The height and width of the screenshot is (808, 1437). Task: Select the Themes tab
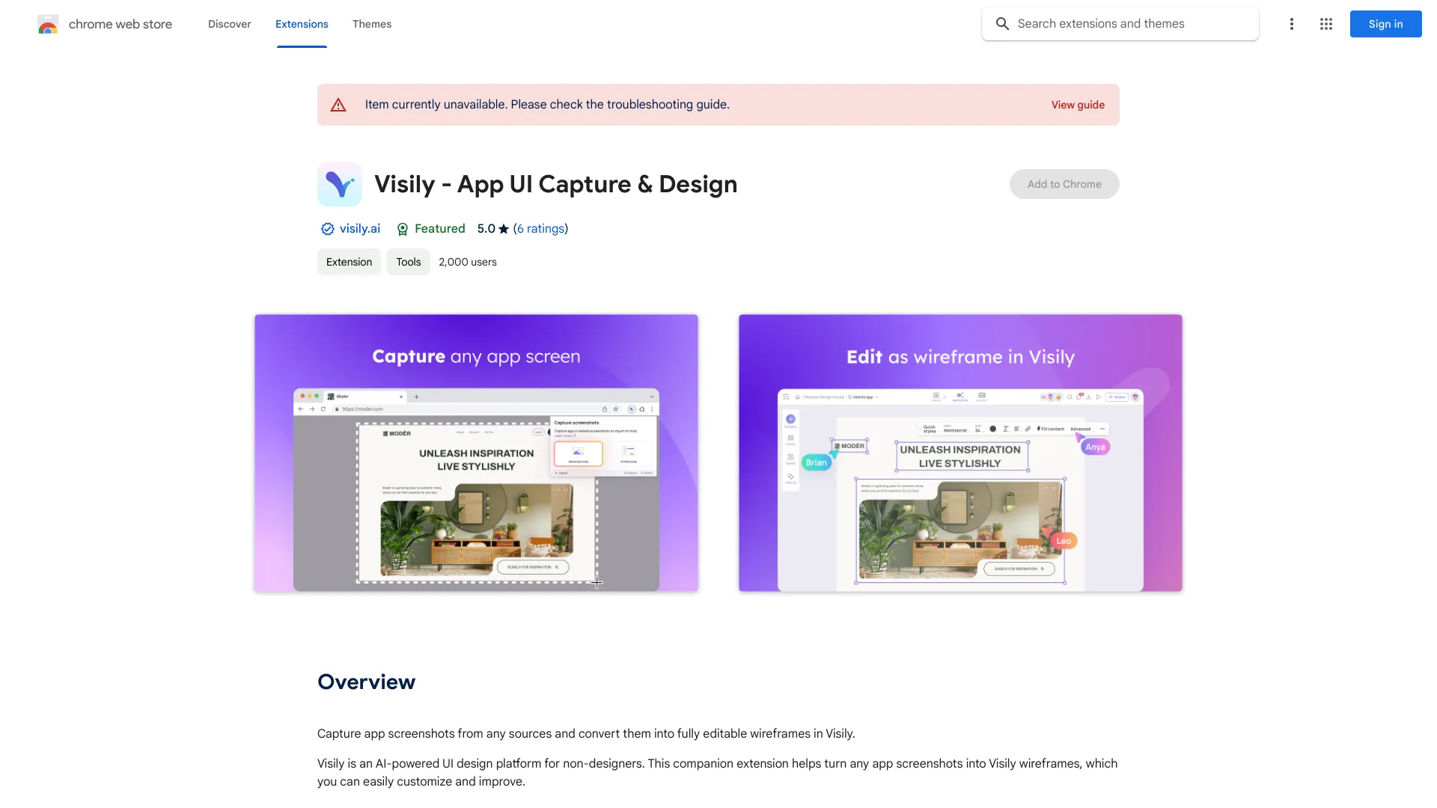[372, 24]
